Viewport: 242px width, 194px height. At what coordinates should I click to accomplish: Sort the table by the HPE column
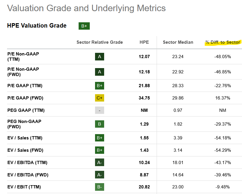144,42
